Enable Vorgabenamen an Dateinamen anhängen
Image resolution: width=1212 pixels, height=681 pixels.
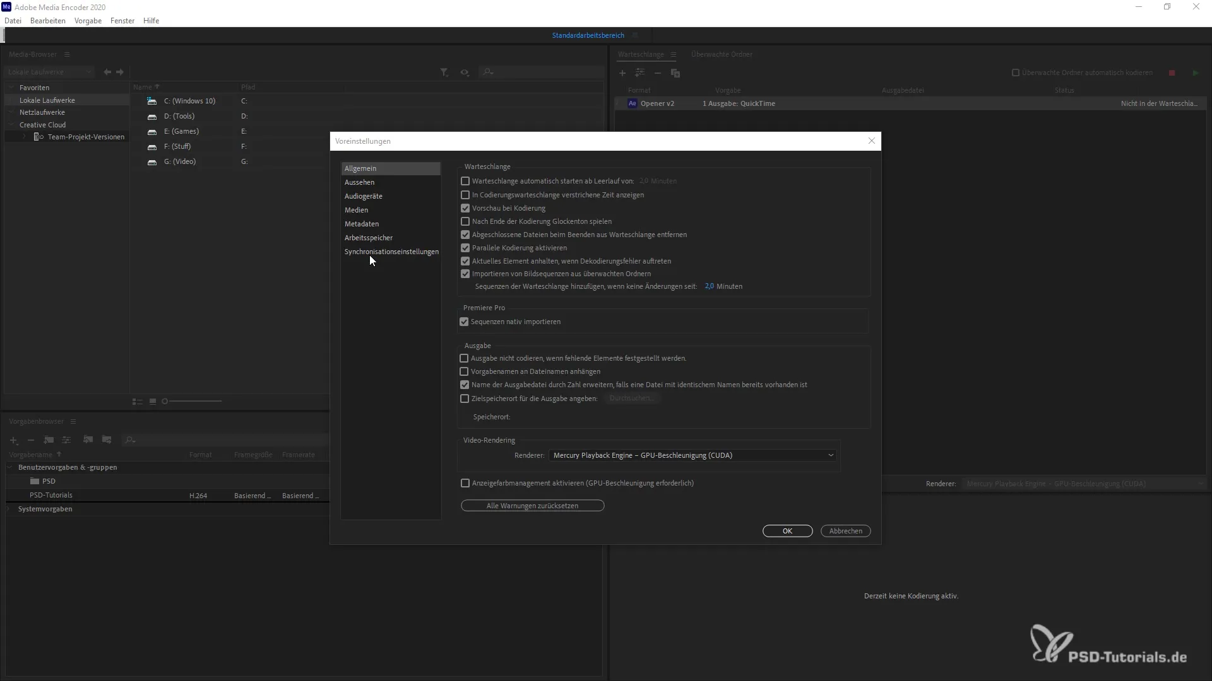click(464, 371)
